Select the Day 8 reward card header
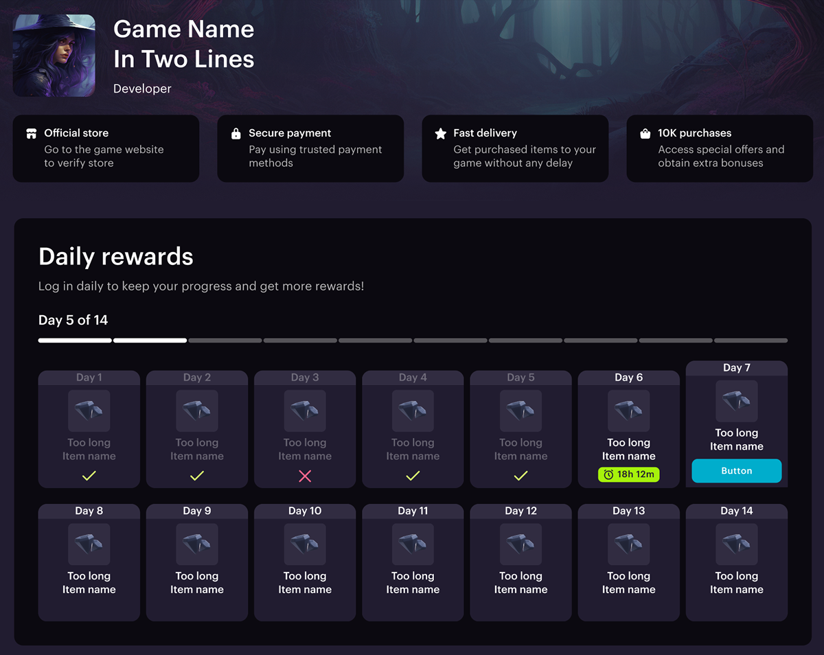The height and width of the screenshot is (655, 824). tap(89, 512)
